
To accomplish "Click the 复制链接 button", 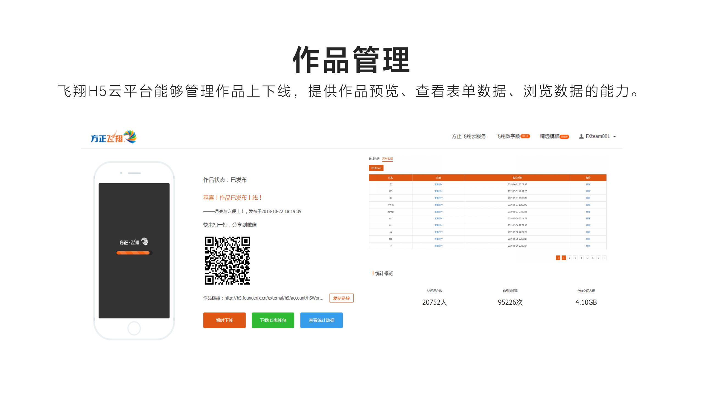I will coord(341,298).
